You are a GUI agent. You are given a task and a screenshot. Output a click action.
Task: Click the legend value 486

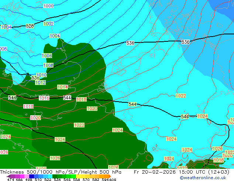[19, 180]
